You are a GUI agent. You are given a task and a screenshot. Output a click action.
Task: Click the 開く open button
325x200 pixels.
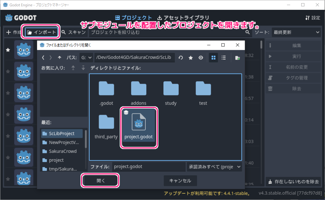[x=100, y=181]
